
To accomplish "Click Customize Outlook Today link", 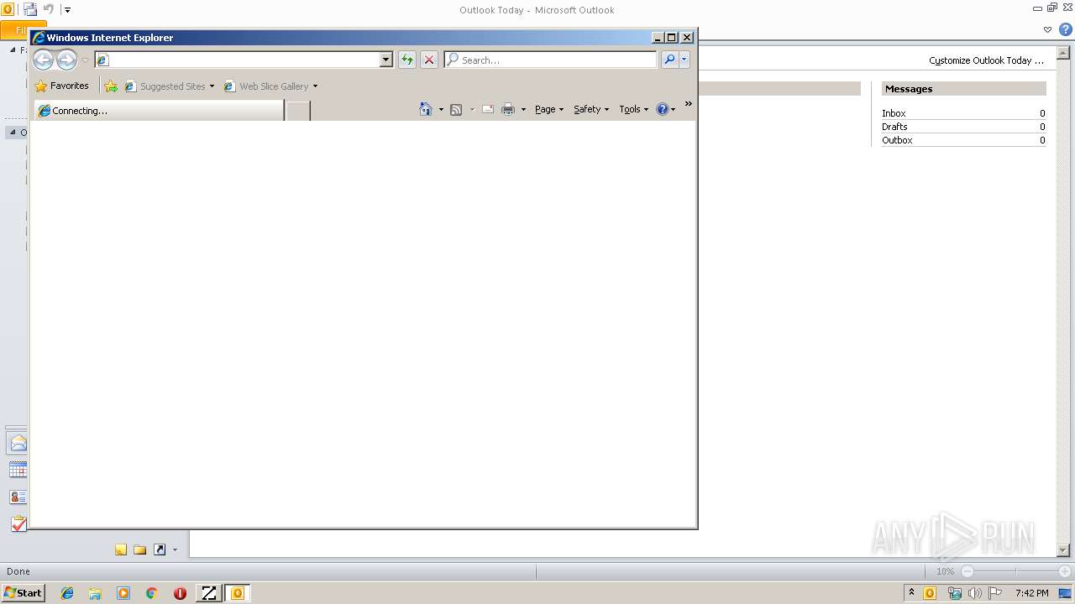I will [x=986, y=60].
